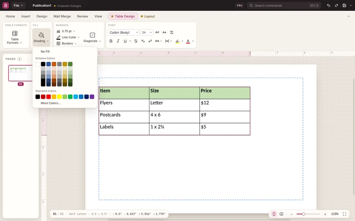
Task: Expand the Diagonals dropdown arrow
Action: [x=100, y=41]
